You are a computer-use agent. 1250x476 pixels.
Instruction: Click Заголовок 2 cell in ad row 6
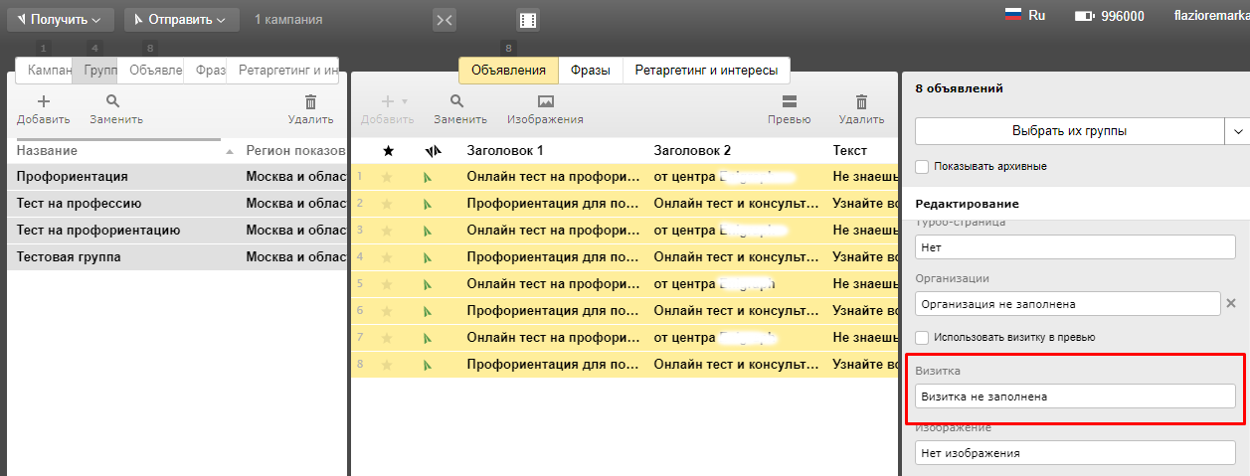[x=739, y=311]
